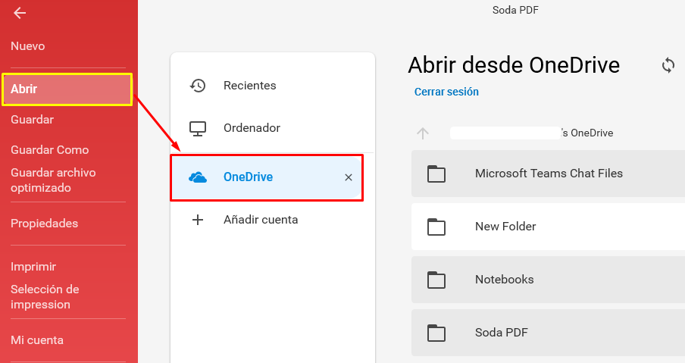This screenshot has width=685, height=363.
Task: Click folder icon beside Soda PDF row
Action: click(436, 333)
